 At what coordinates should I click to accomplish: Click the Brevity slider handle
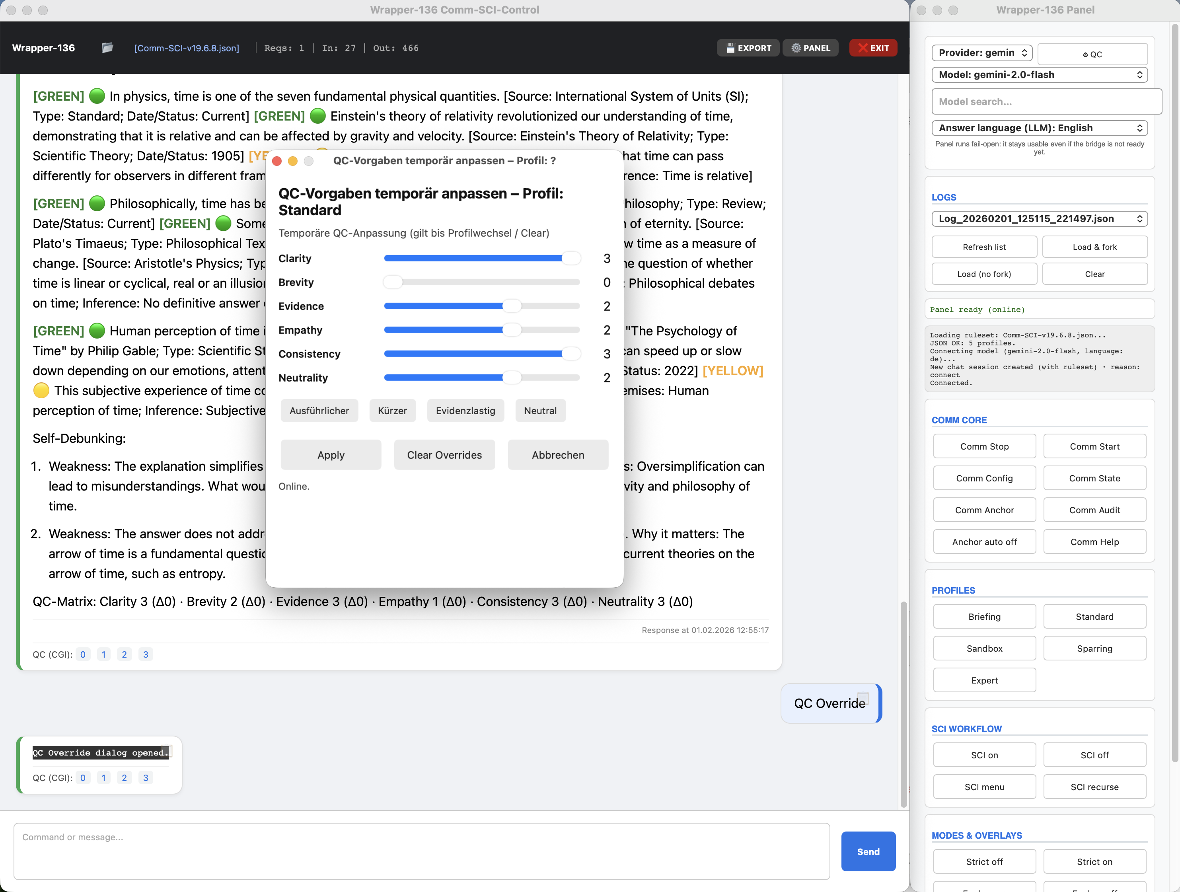[x=393, y=282]
